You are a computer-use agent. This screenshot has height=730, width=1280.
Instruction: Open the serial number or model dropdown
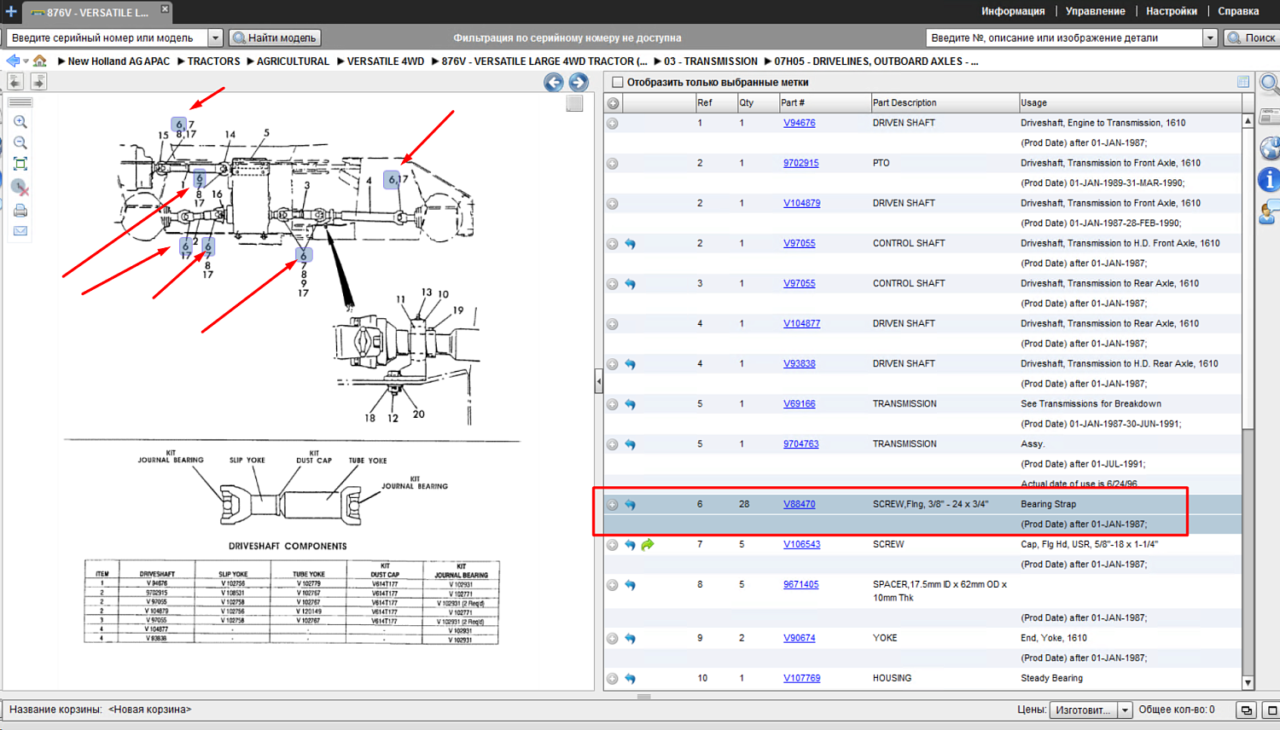point(215,38)
